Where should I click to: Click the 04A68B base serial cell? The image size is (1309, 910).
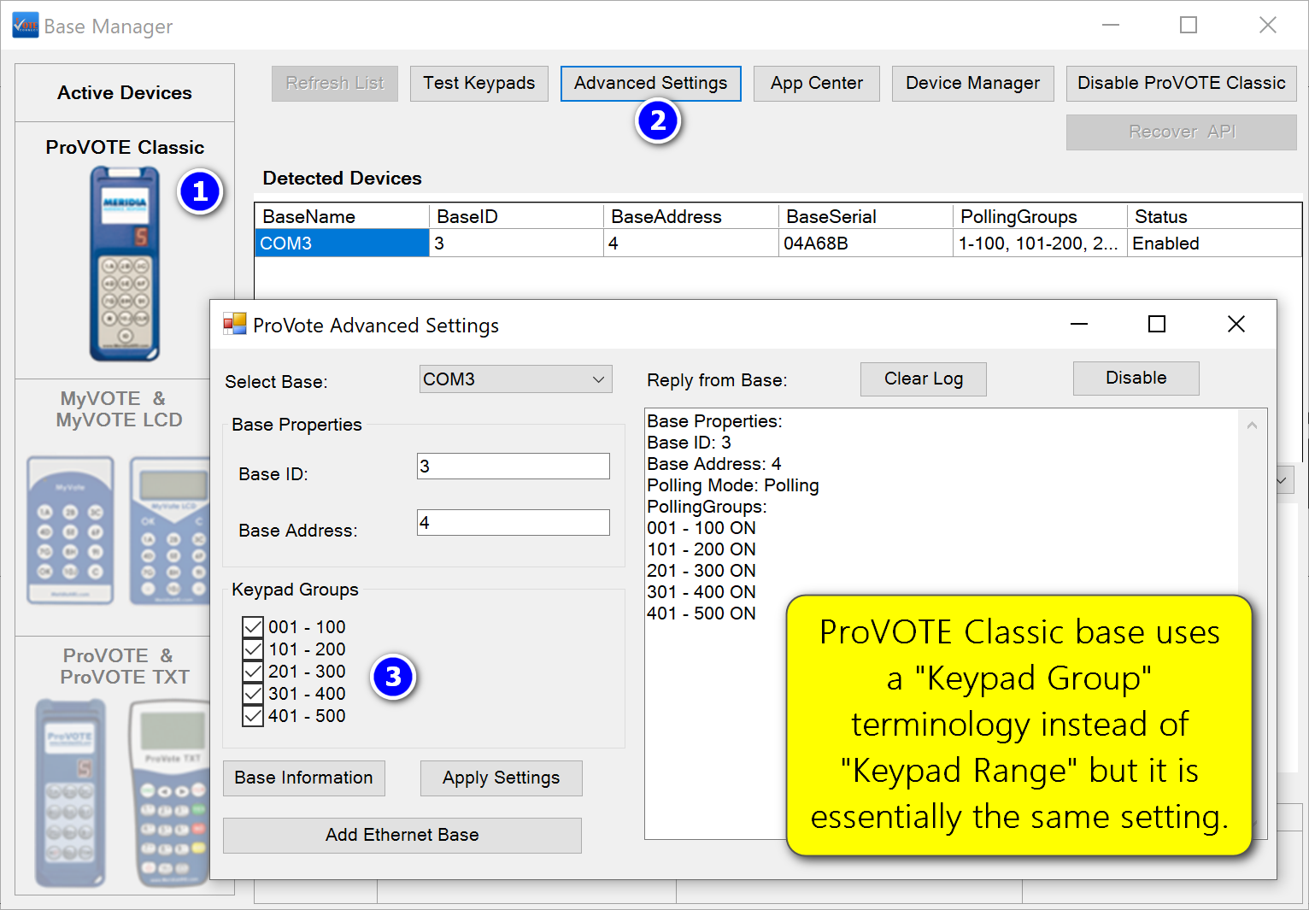click(866, 244)
